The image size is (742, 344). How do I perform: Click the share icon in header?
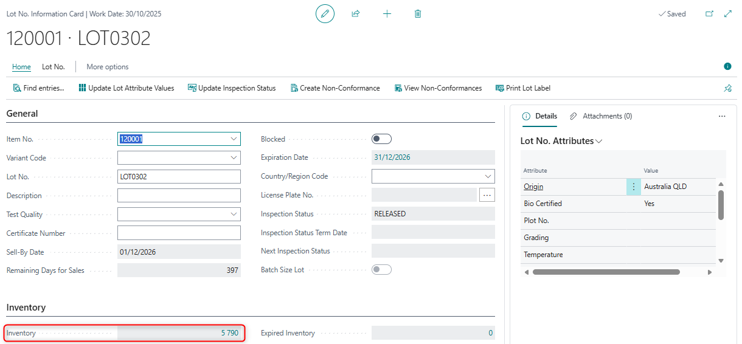(356, 13)
